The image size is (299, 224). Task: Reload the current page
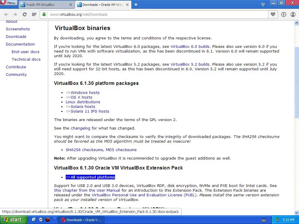pyautogui.click(x=25, y=15)
